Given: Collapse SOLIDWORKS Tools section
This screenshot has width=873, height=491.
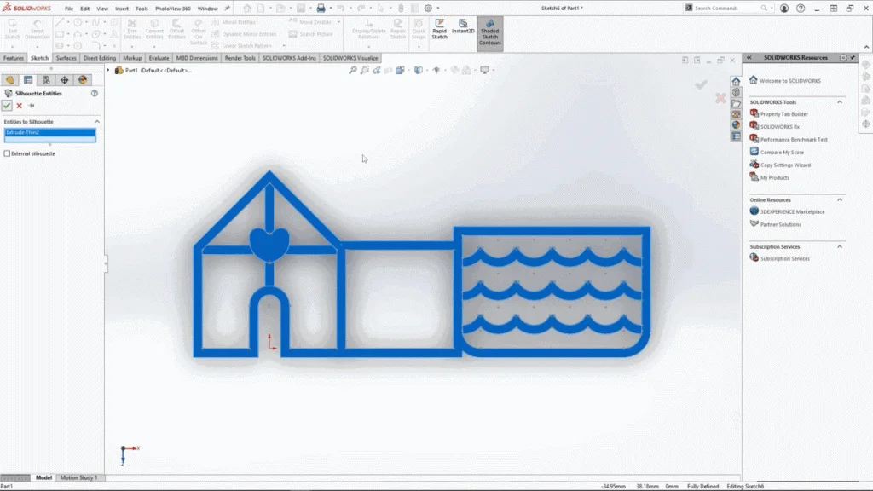Looking at the screenshot, I should 840,102.
